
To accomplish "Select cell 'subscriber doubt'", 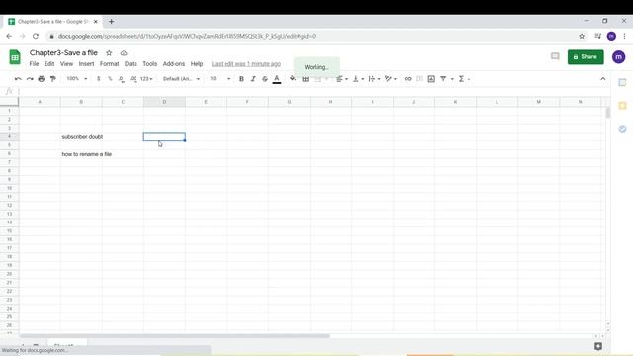I will (x=82, y=137).
